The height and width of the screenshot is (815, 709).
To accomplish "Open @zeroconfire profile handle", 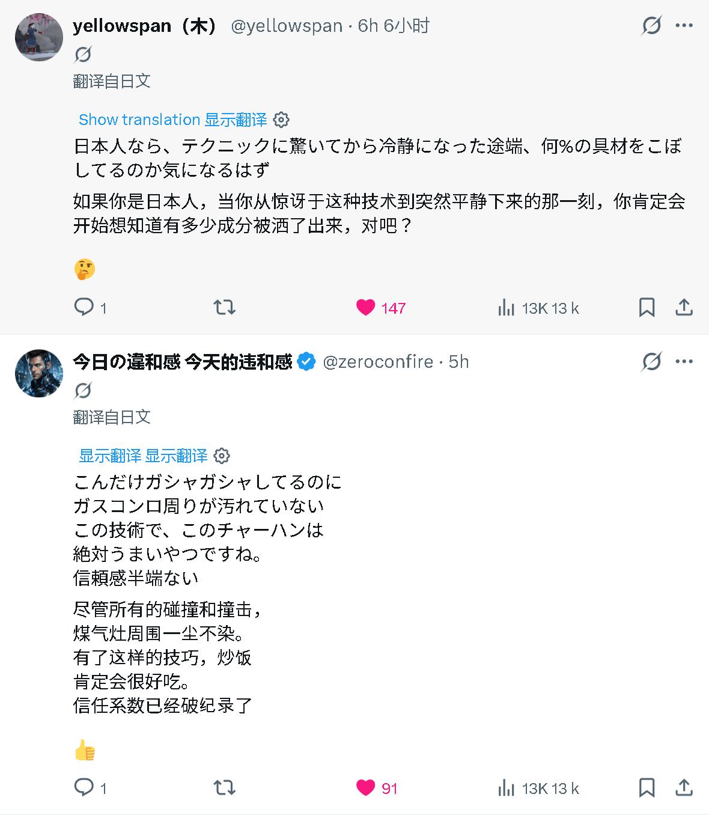I will coord(378,362).
